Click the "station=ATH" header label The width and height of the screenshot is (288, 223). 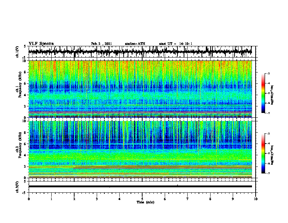pyautogui.click(x=135, y=44)
